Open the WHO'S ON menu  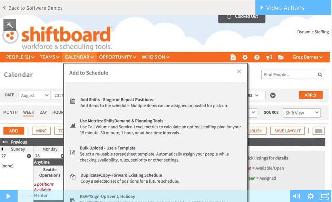point(155,57)
